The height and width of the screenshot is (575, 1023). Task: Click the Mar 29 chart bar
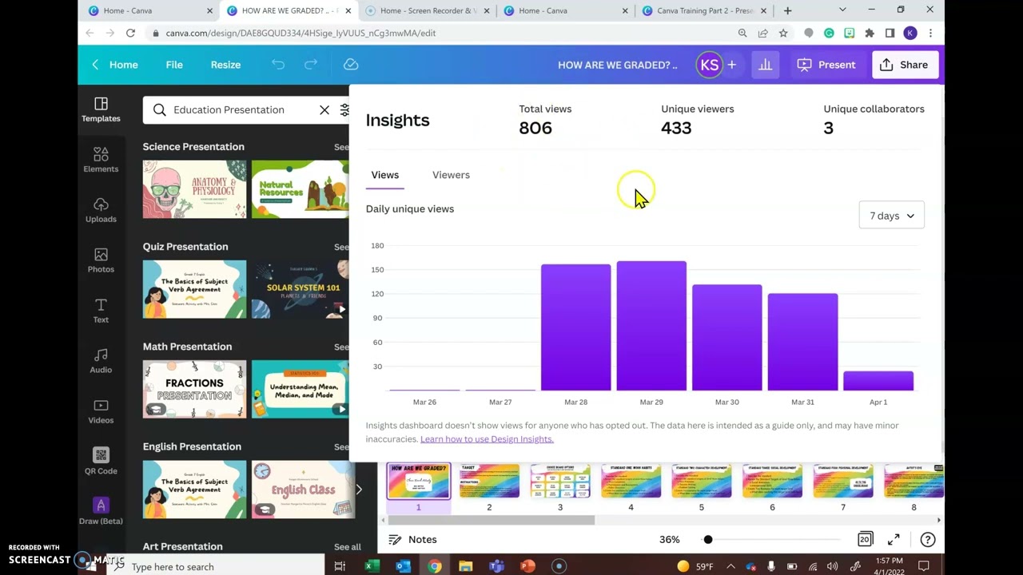click(651, 326)
